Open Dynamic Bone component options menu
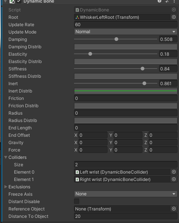 [174, 1]
